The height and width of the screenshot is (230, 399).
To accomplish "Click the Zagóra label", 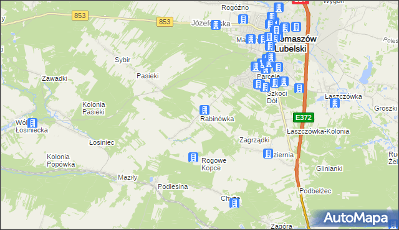I will [281, 226].
